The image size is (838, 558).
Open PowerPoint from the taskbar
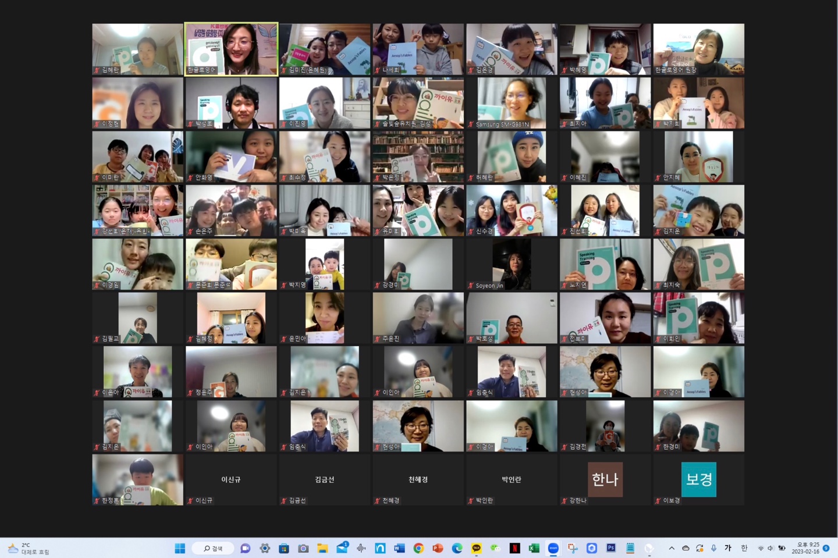tap(438, 548)
